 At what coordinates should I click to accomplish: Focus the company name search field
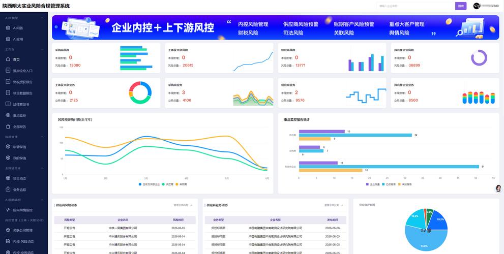[416, 6]
